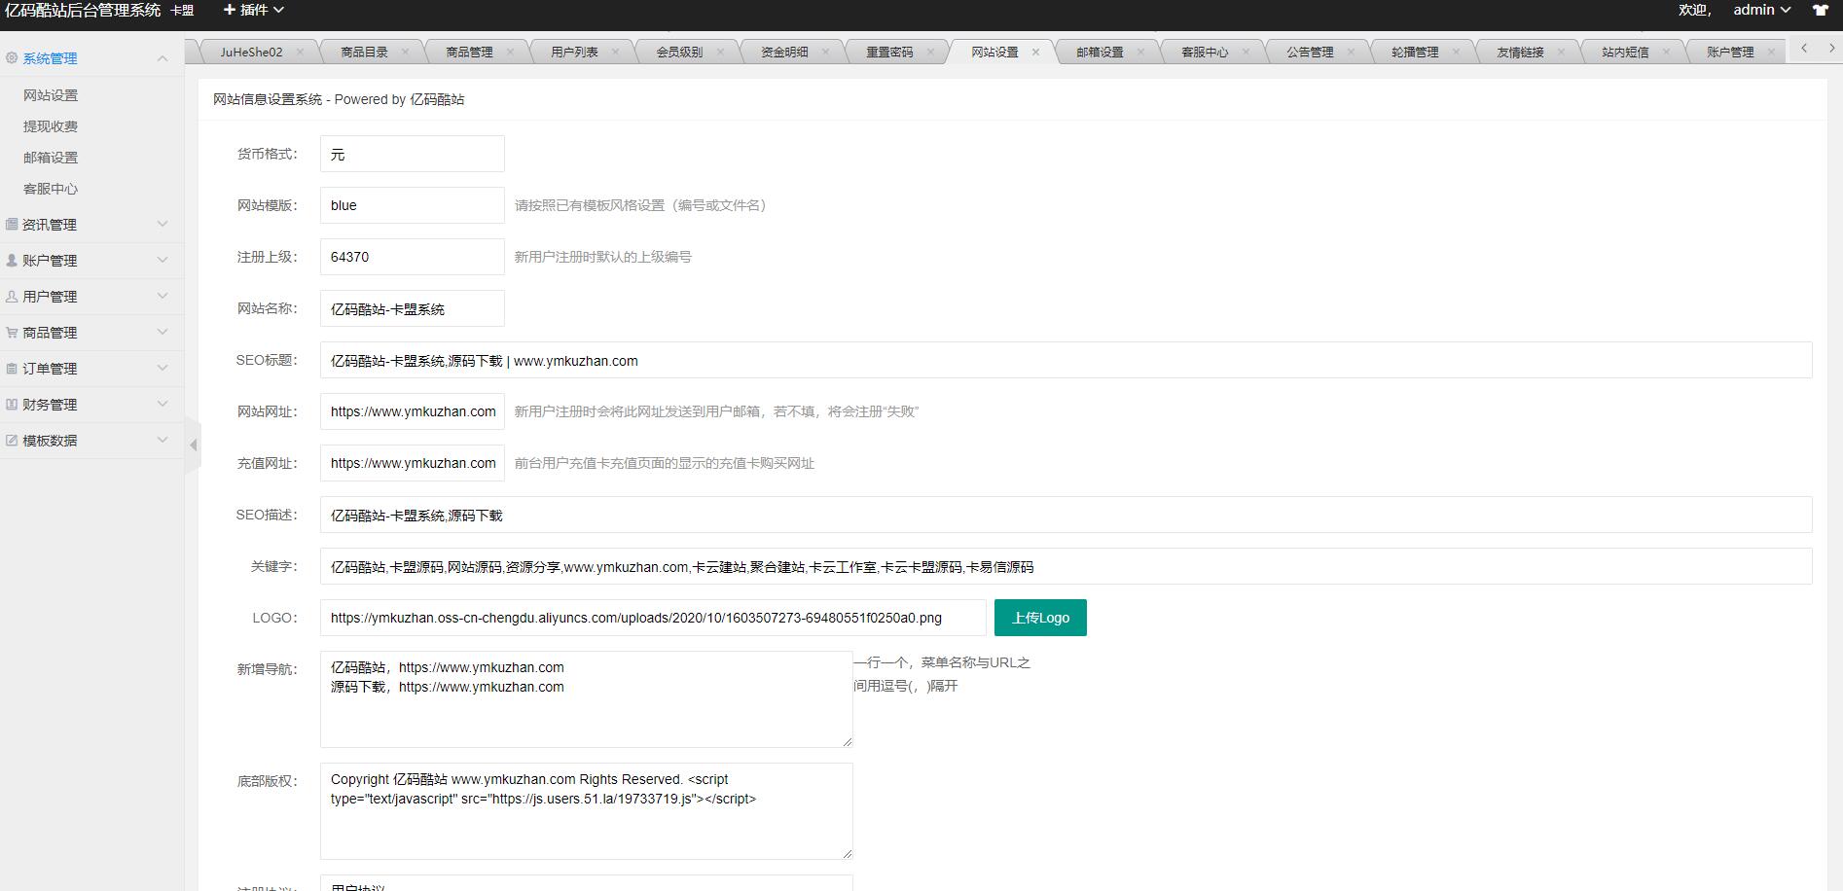Expand the 模板数据 section chevron
The image size is (1843, 891).
coord(163,441)
